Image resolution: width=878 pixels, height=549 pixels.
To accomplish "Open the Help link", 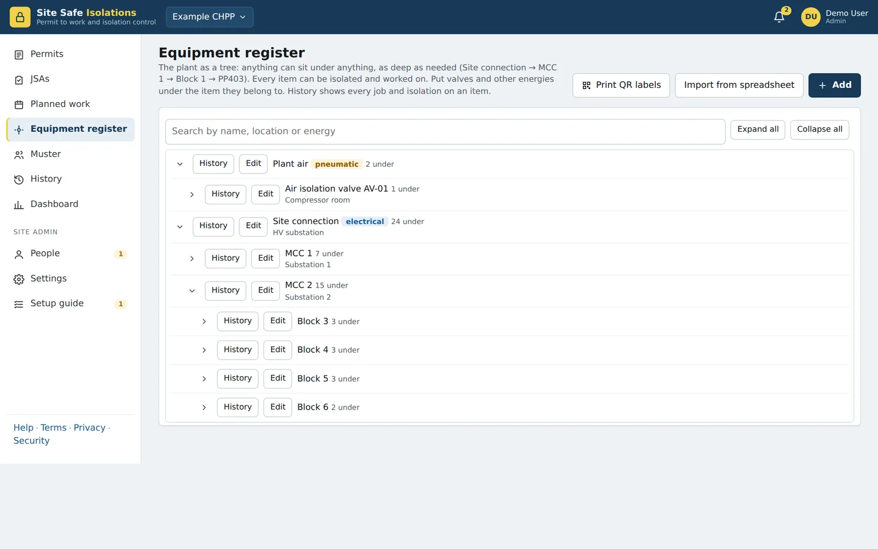I will coord(24,428).
